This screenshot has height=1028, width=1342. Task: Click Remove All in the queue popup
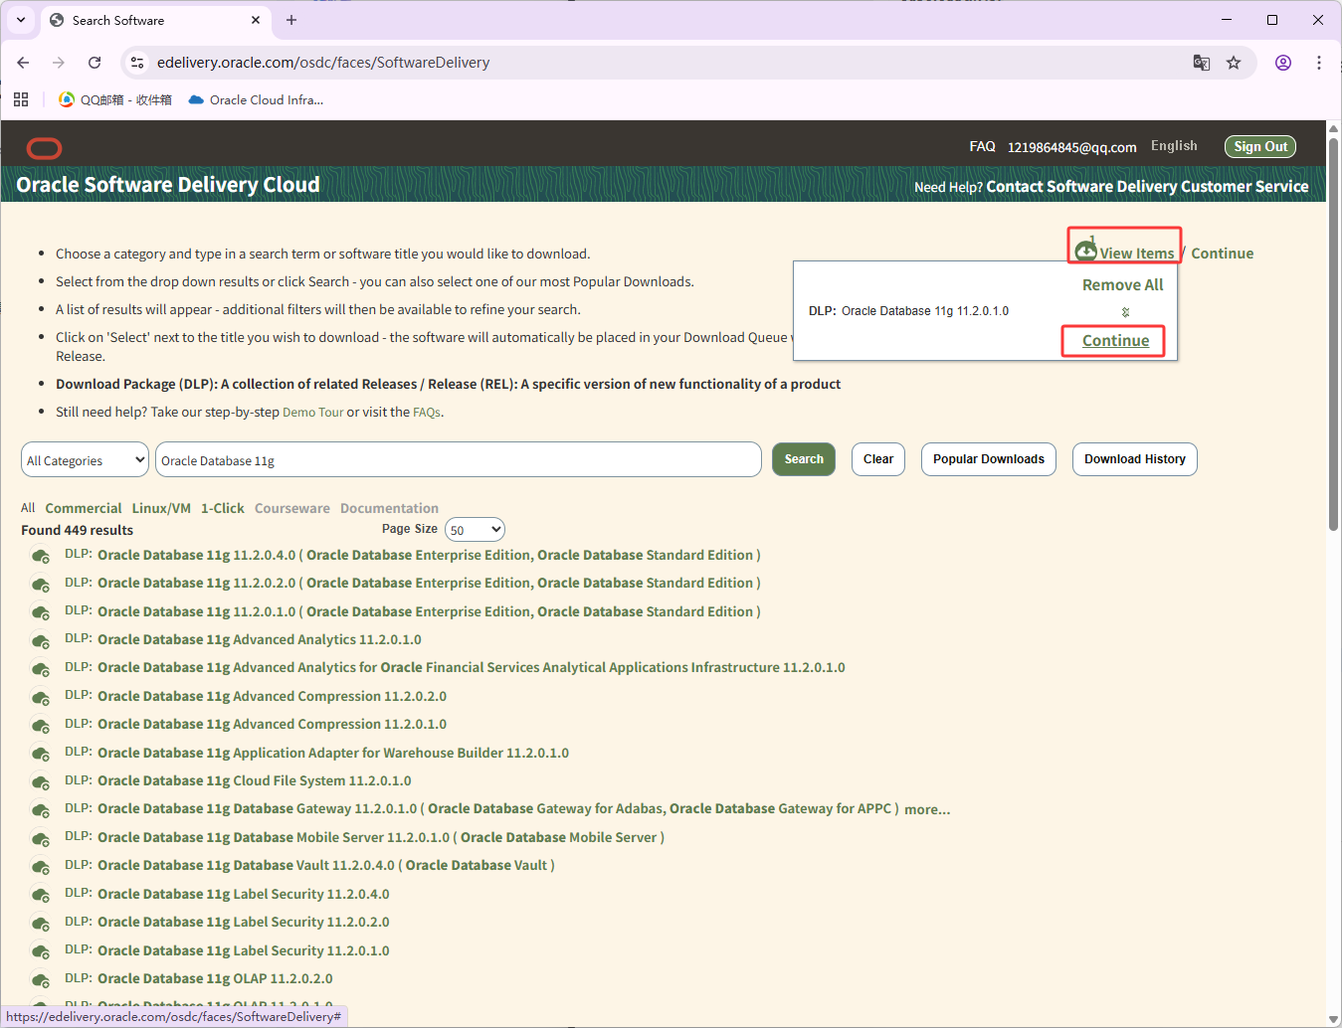[x=1122, y=285]
